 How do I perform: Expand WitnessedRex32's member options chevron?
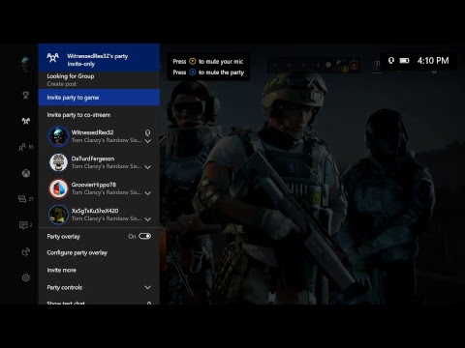(x=147, y=141)
